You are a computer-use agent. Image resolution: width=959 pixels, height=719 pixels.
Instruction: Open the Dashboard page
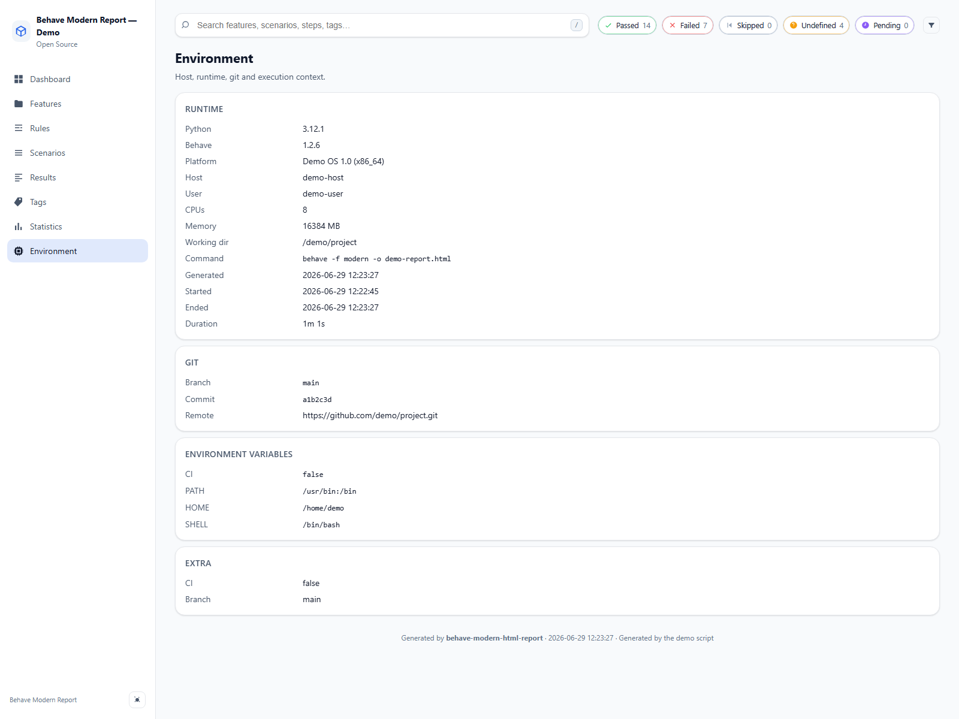77,79
